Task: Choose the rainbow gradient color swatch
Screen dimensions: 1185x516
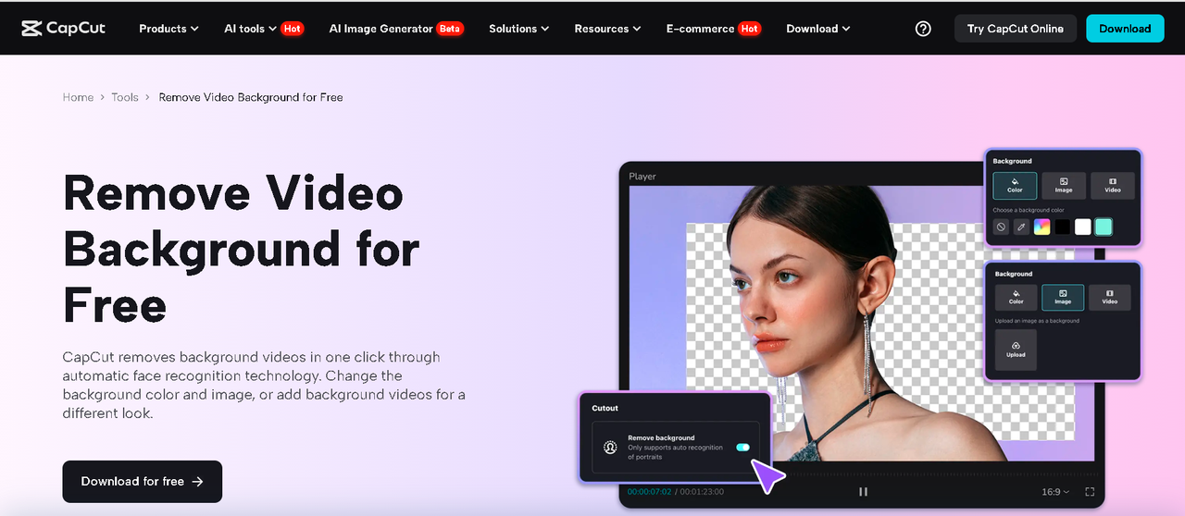Action: (x=1042, y=227)
